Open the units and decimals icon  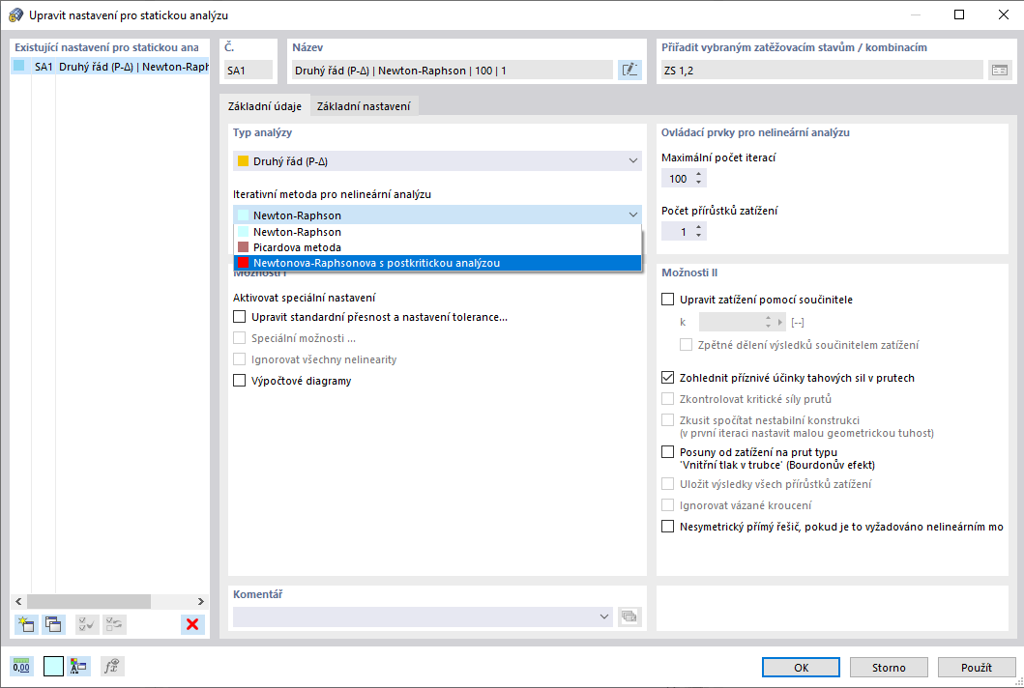[x=21, y=667]
